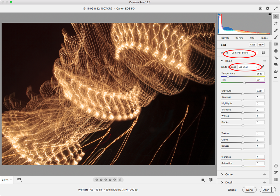Click the trash delete icon
Viewport: 280px width, 196px height.
pyautogui.click(x=120, y=180)
